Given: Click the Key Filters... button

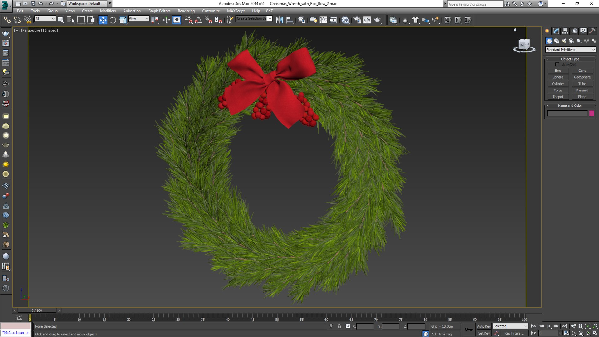Looking at the screenshot, I should click(514, 333).
